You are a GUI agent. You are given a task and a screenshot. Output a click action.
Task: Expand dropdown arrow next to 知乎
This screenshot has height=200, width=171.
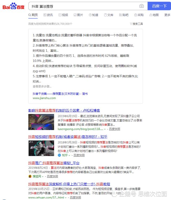[69, 156]
